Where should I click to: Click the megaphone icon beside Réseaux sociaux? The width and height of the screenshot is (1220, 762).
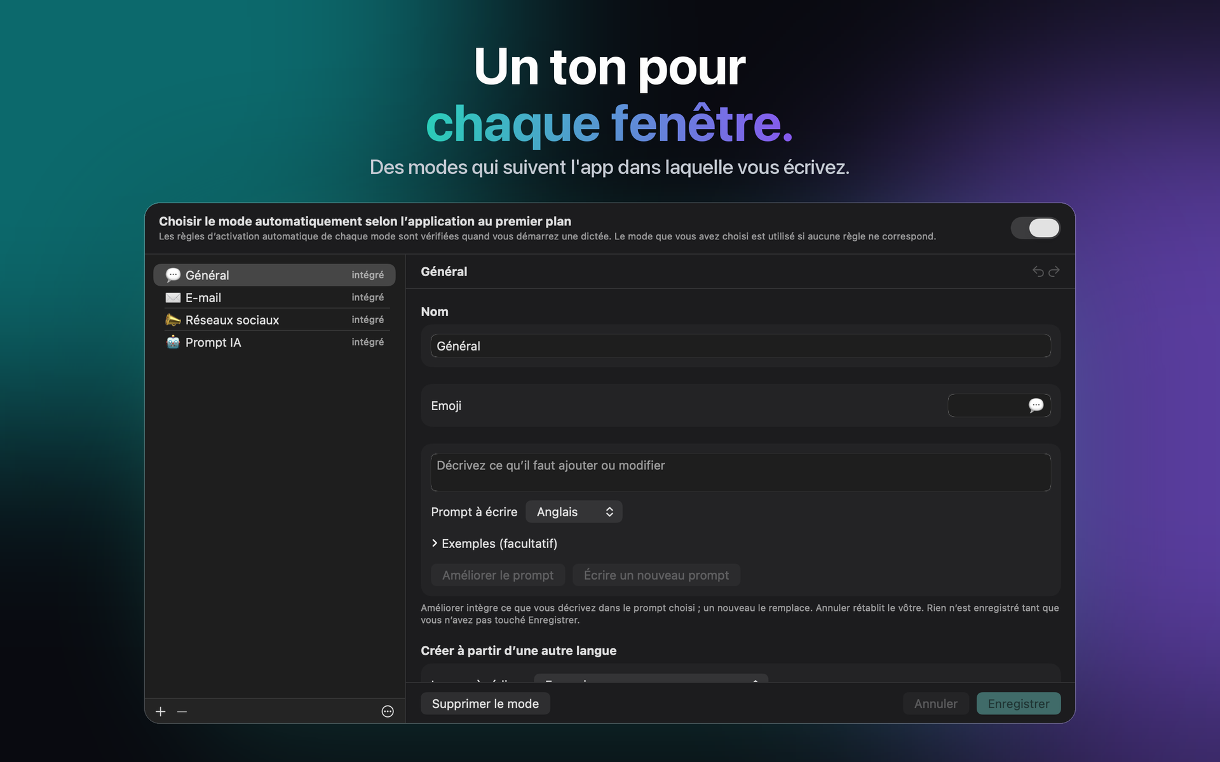point(173,319)
